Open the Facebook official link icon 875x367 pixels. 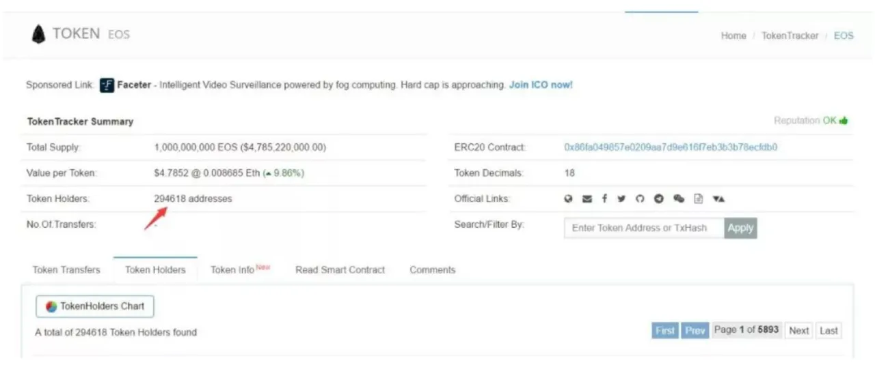click(604, 199)
